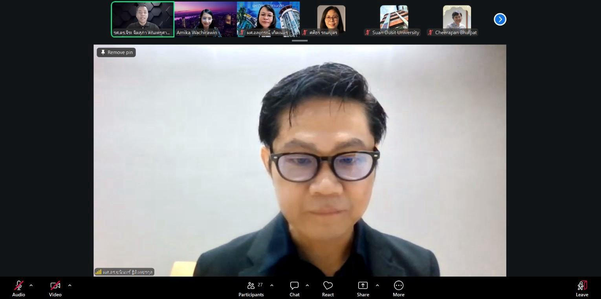The image size is (601, 299).
Task: Expand the video options caret beside Video
Action: 70,285
